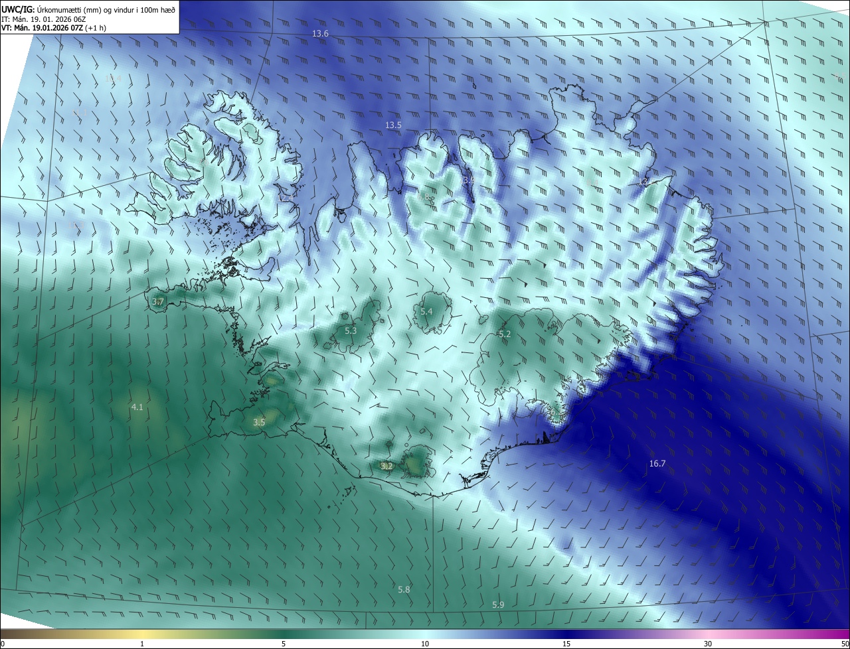The image size is (850, 649).
Task: Click the 3.7 value on Snæfellsnes peninsula
Action: [157, 302]
